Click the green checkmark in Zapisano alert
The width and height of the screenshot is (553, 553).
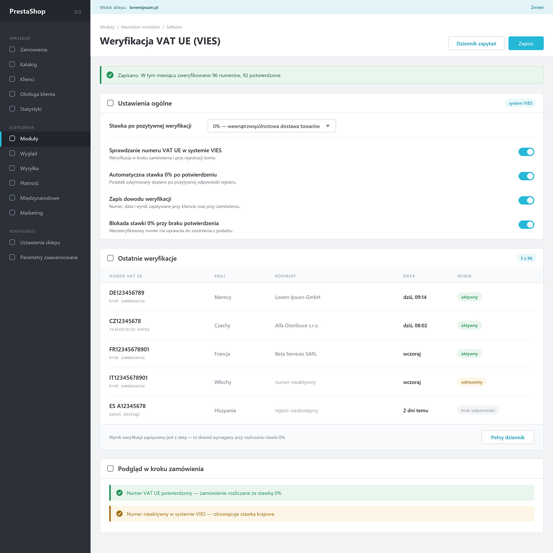pos(110,75)
